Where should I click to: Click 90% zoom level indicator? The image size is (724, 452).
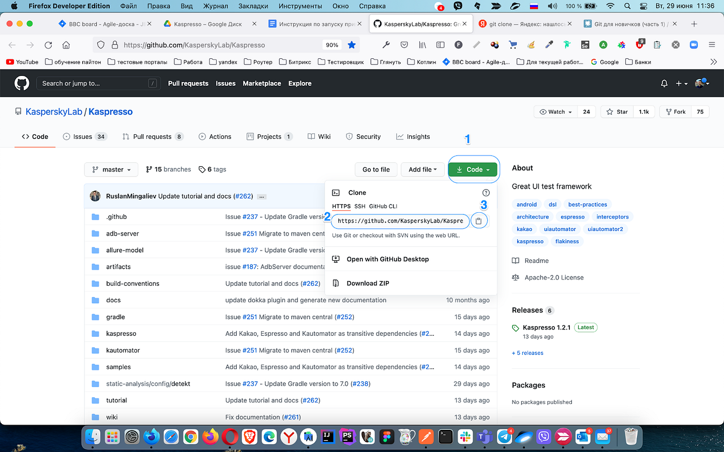(x=332, y=45)
